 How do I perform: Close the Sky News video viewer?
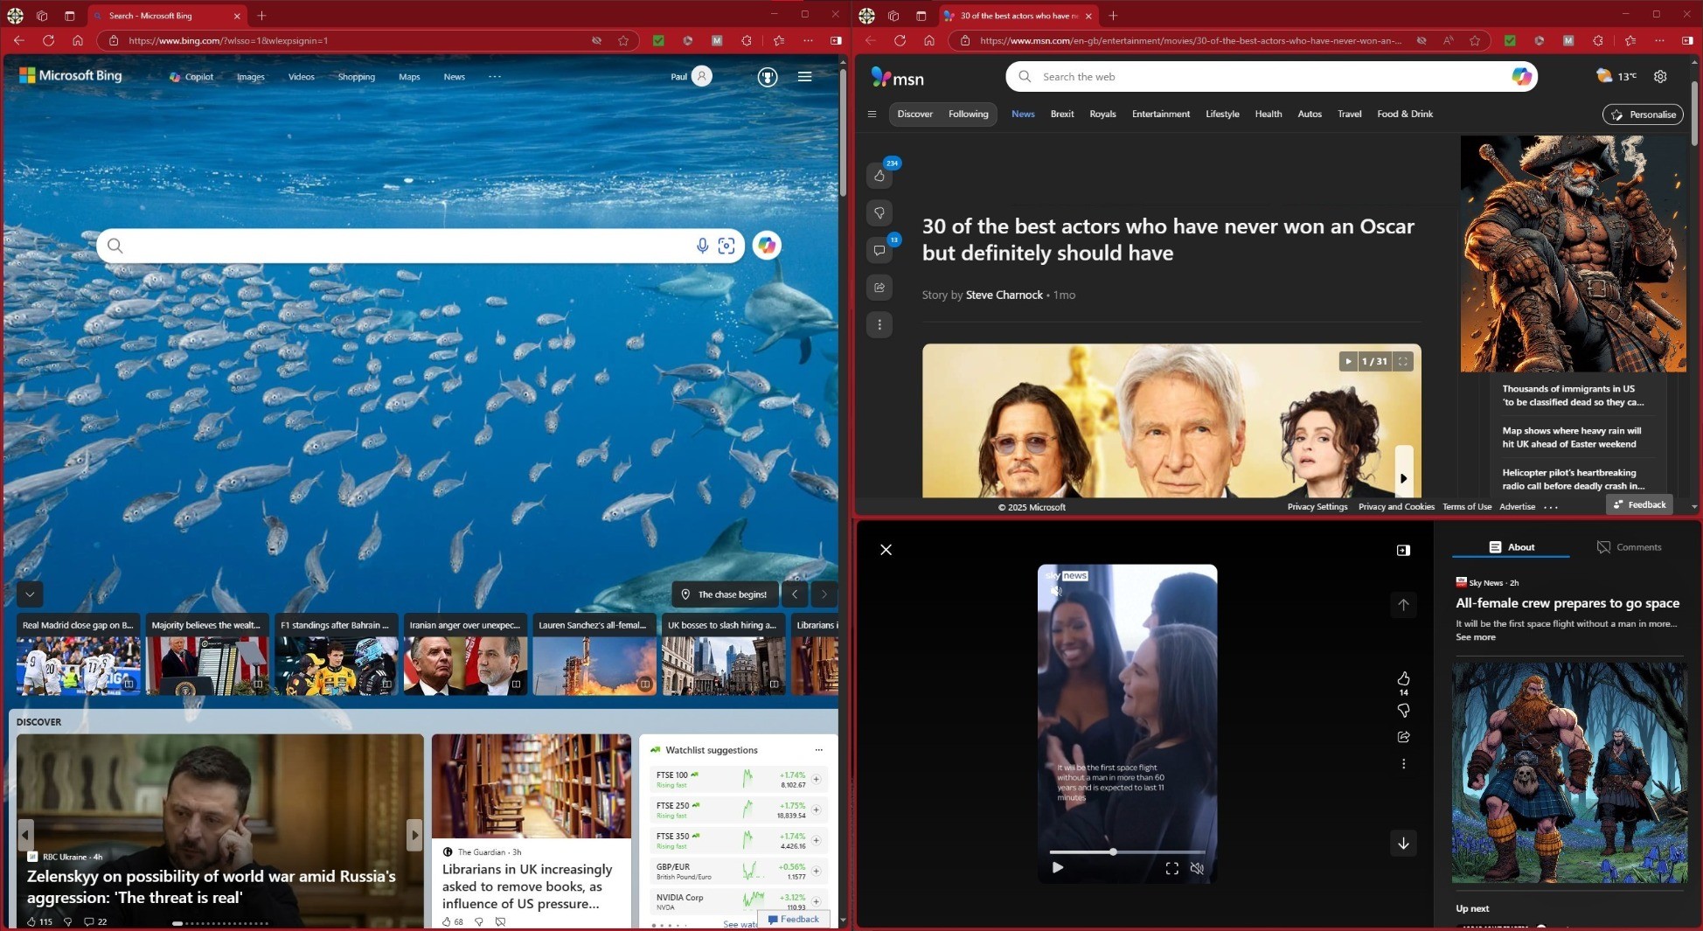click(x=886, y=550)
